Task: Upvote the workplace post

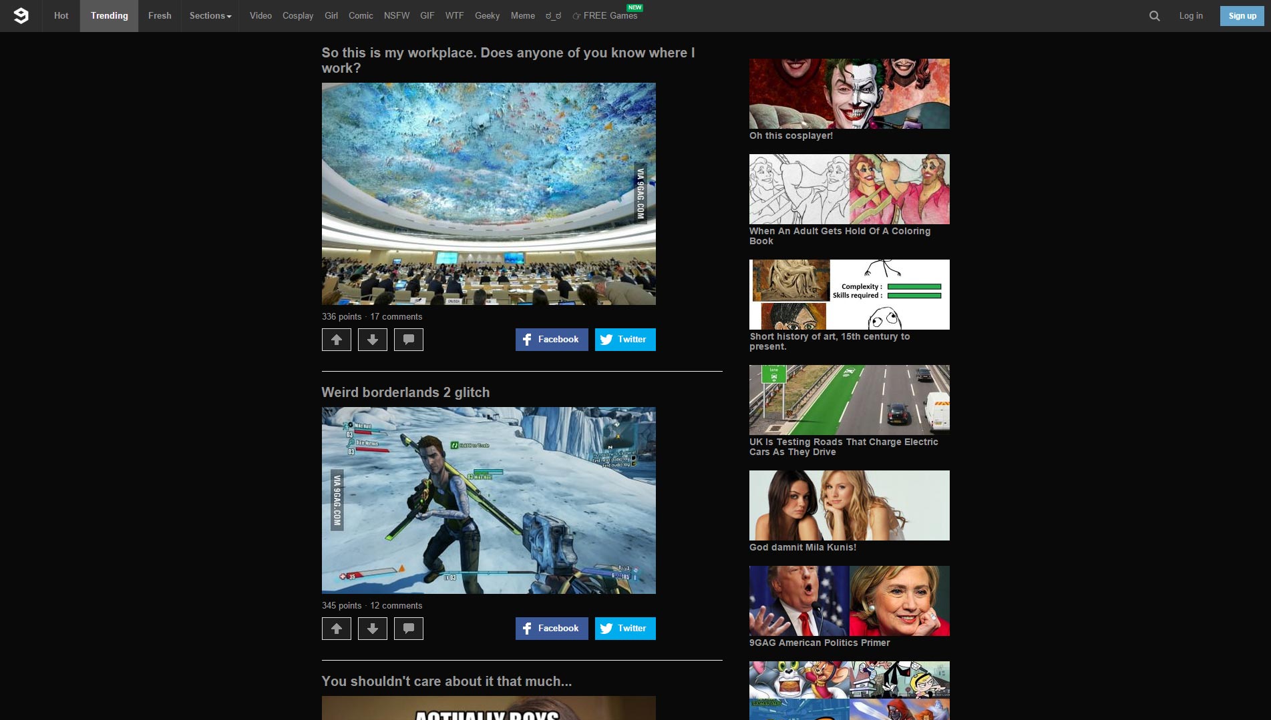Action: pyautogui.click(x=337, y=340)
